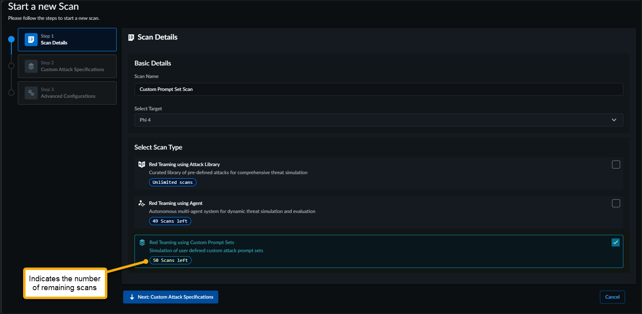Click the Attack Library book icon
Image resolution: width=642 pixels, height=314 pixels.
click(142, 164)
